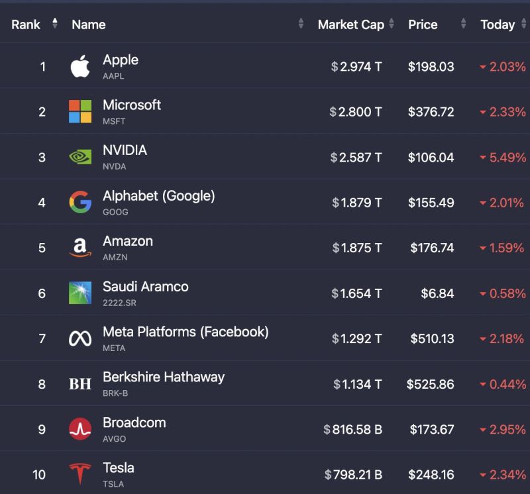Sort by the Market Cap header

351,25
